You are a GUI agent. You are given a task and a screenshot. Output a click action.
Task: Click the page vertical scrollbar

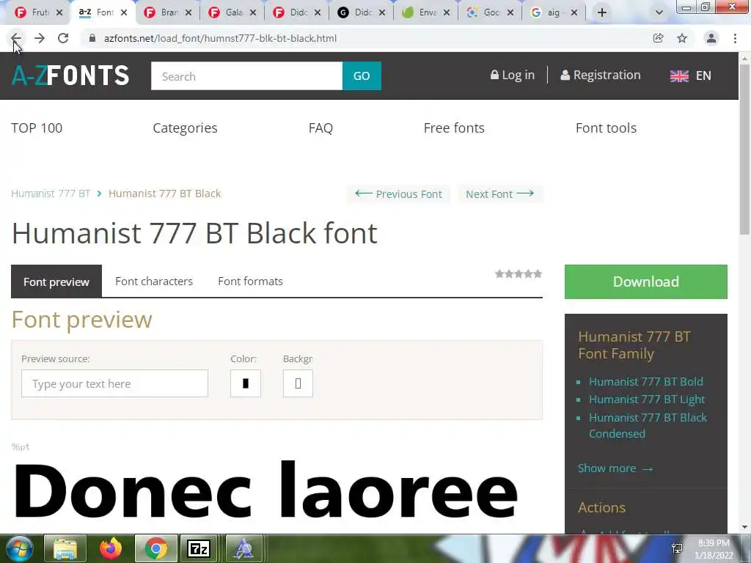[745, 148]
